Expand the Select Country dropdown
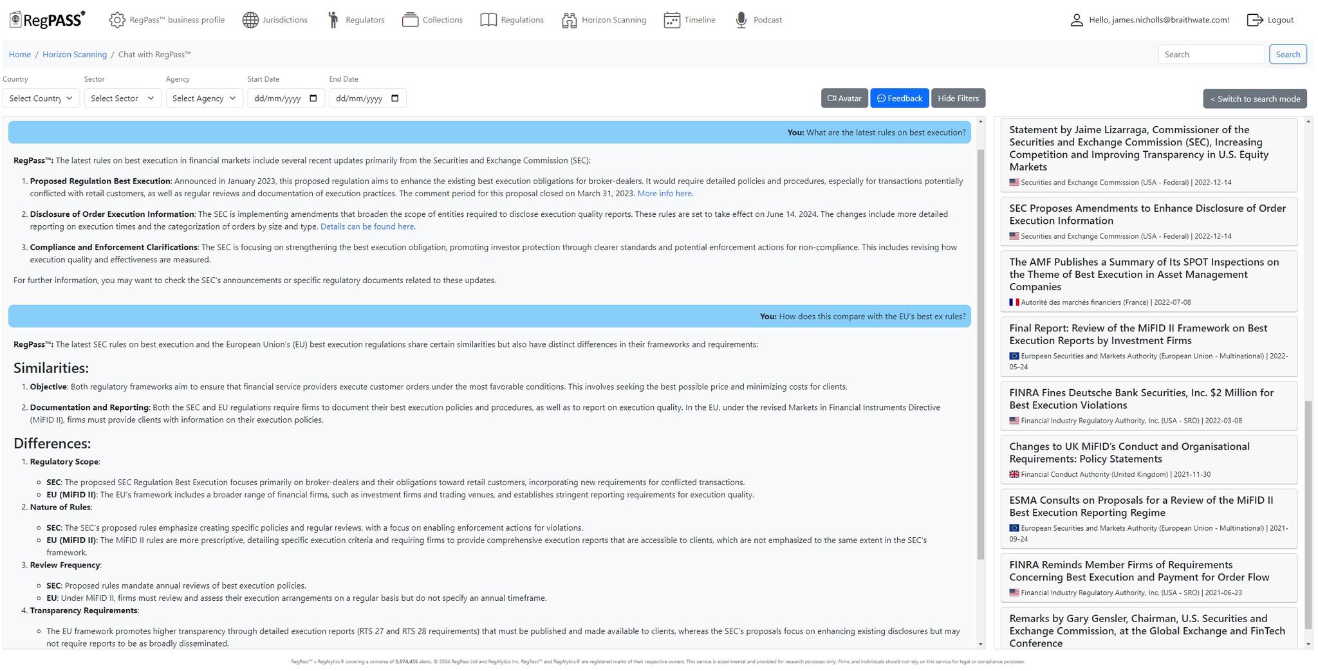The height and width of the screenshot is (671, 1318). [41, 98]
